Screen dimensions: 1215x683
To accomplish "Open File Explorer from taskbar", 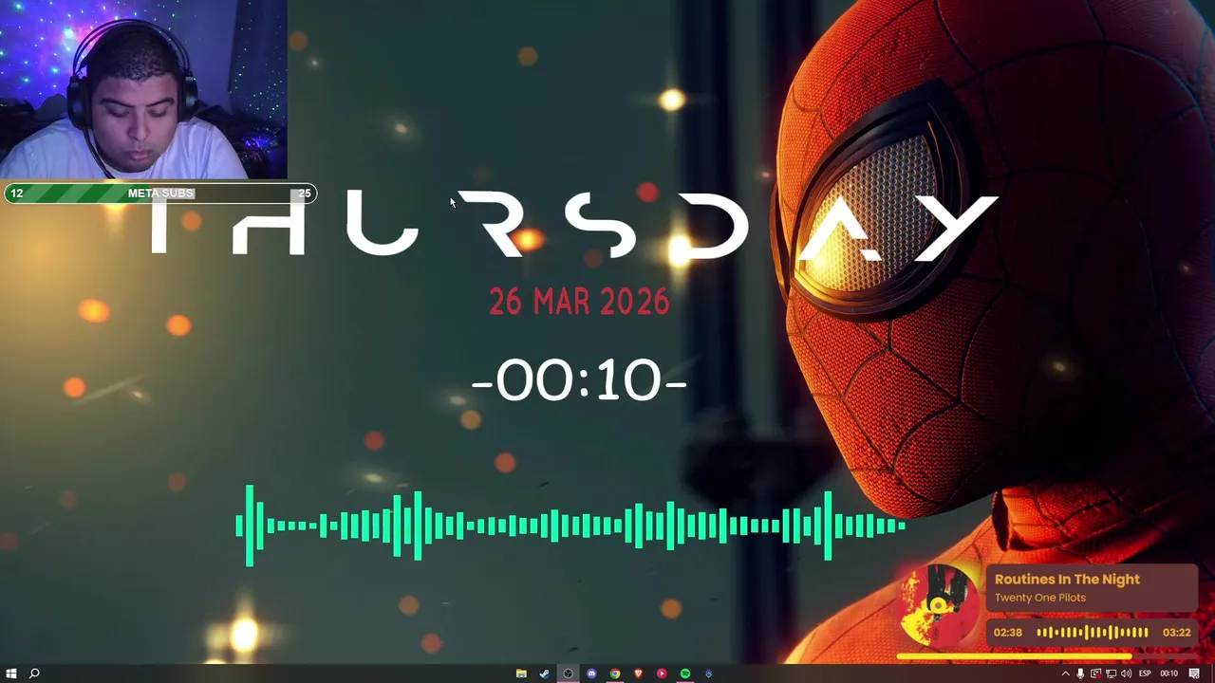I will point(521,674).
